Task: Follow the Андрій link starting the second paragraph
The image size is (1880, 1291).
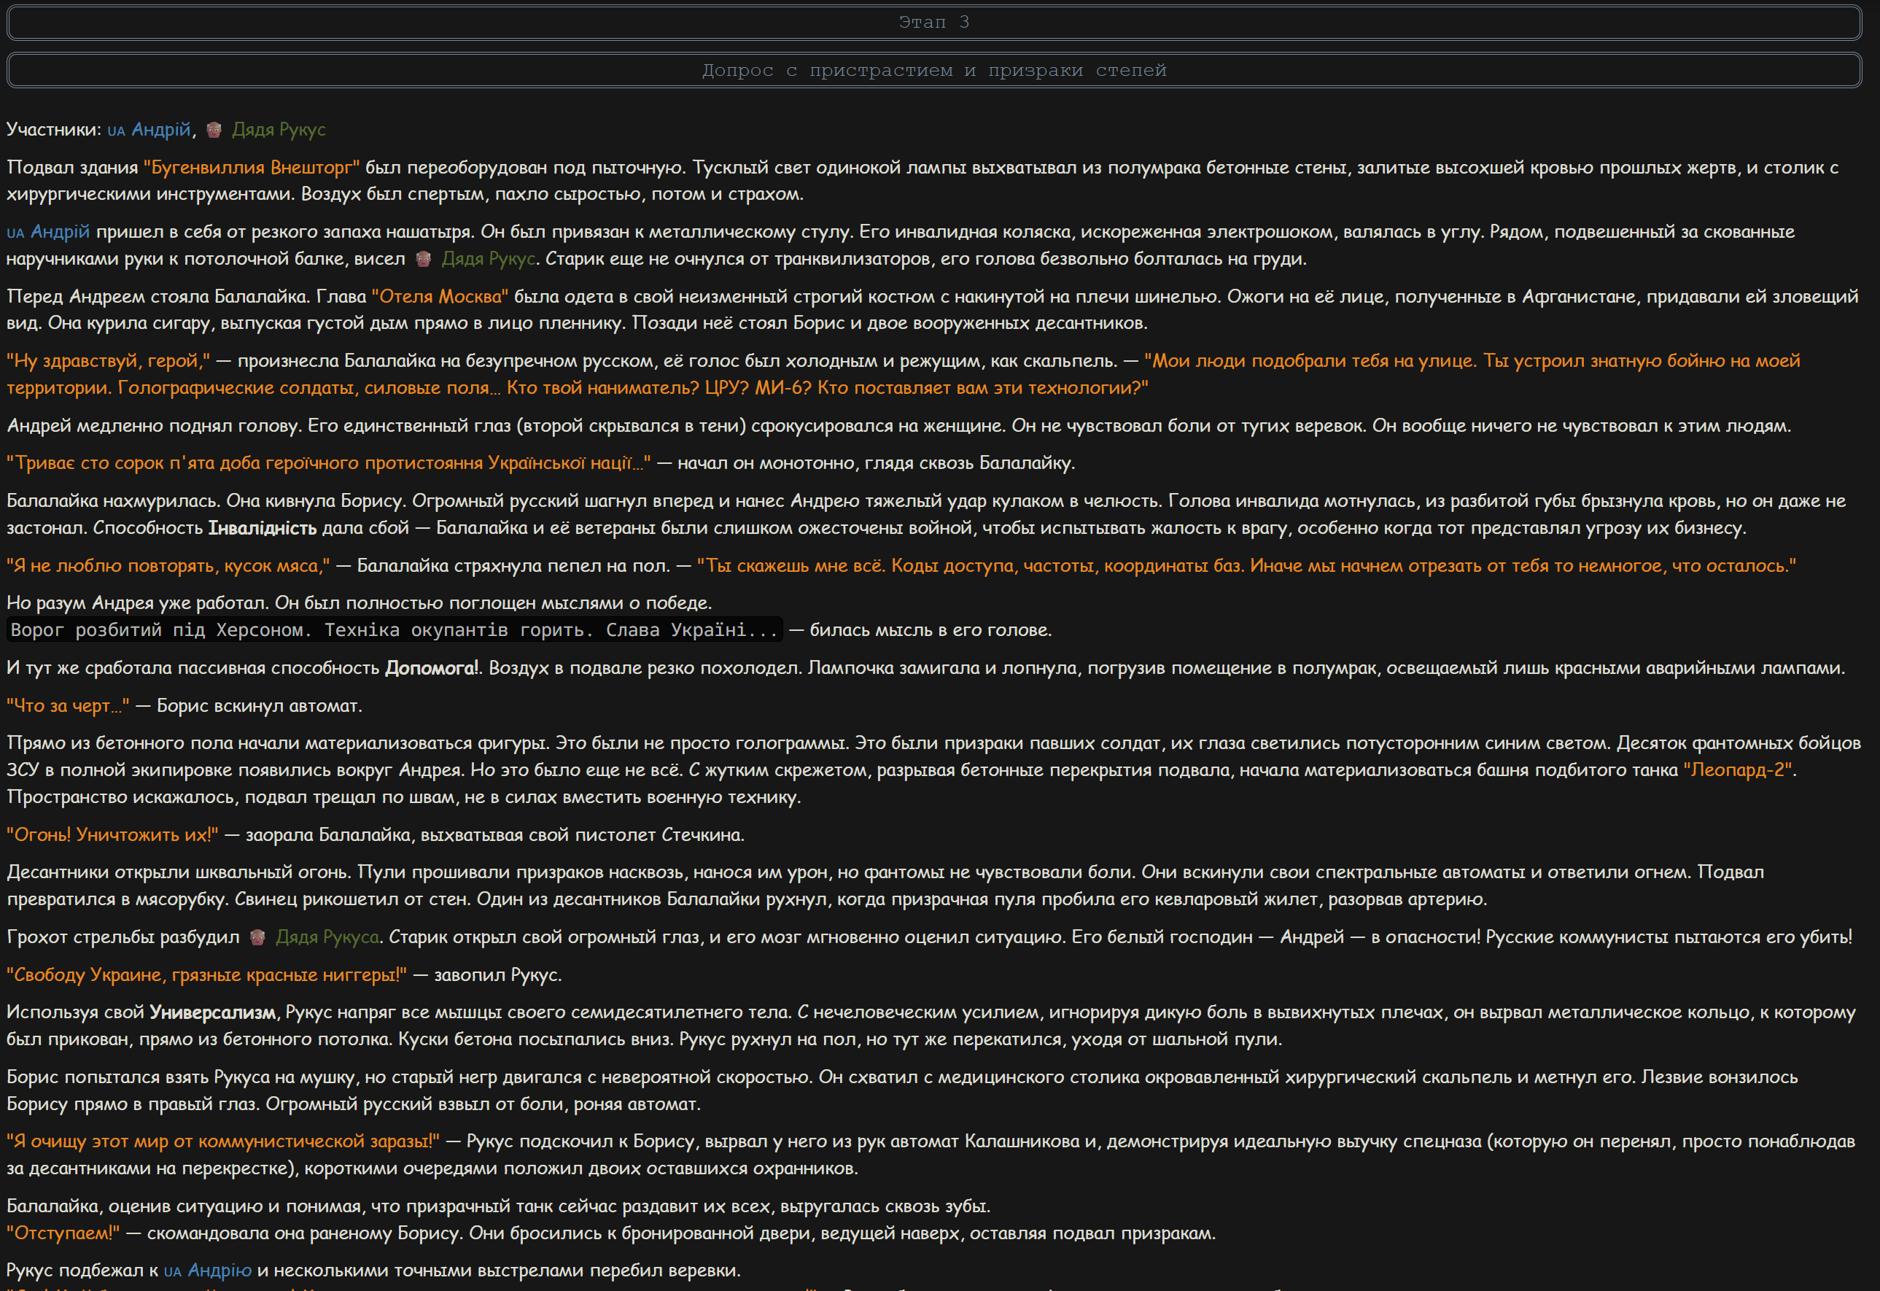Action: [x=60, y=231]
